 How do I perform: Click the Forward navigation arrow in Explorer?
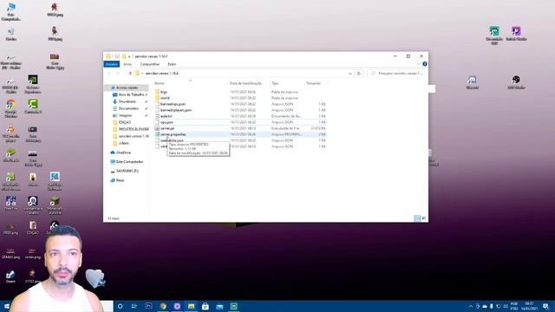[x=117, y=73]
